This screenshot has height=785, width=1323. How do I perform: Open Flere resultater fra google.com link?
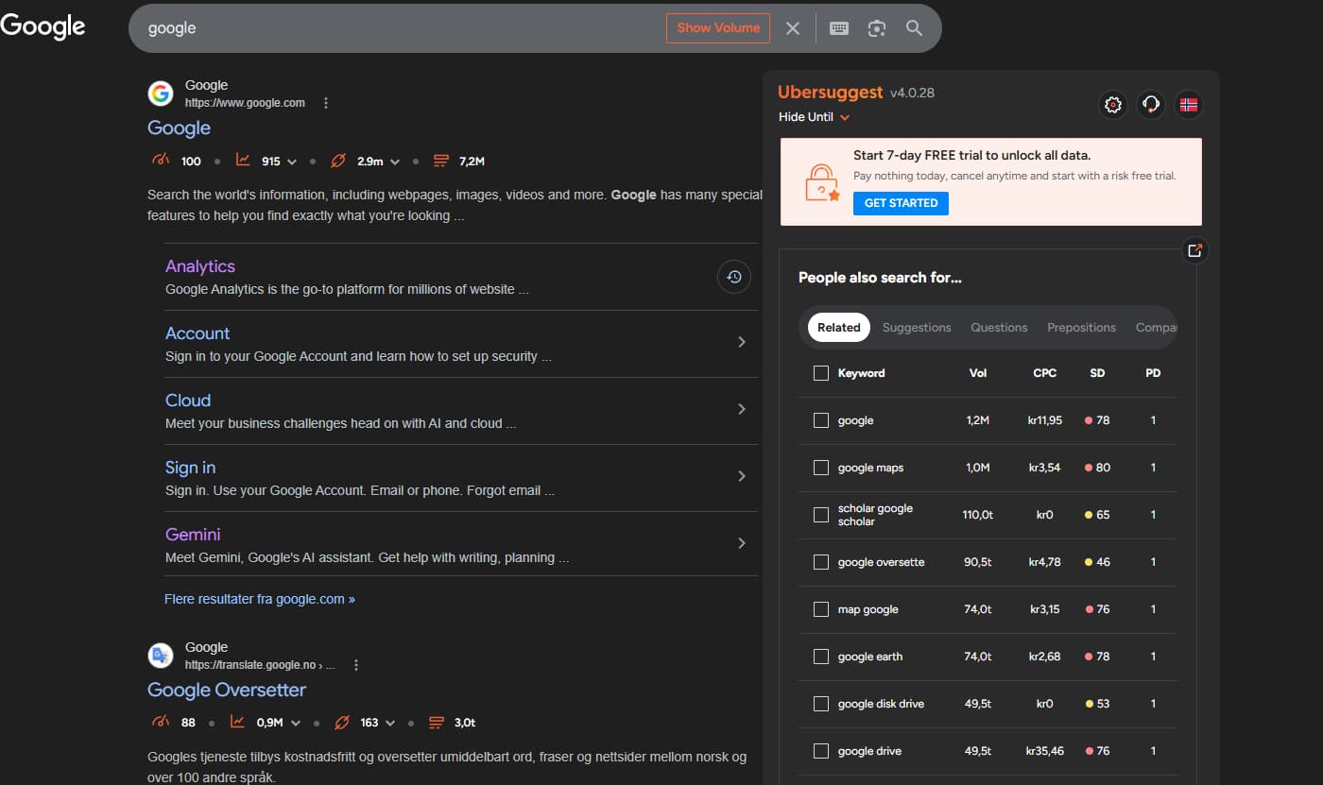pyautogui.click(x=260, y=599)
